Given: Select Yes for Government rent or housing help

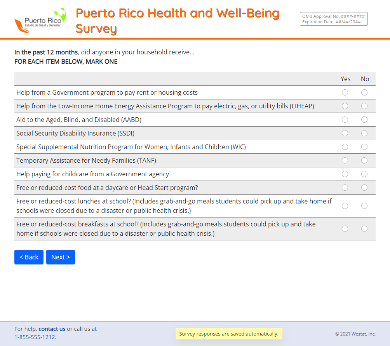Looking at the screenshot, I should [345, 92].
